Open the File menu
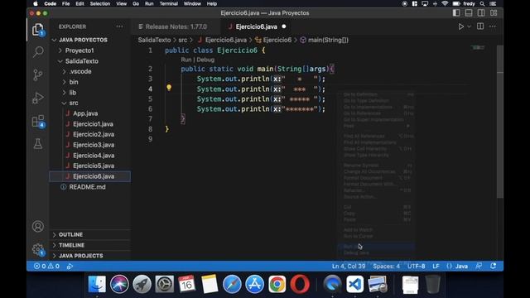The height and width of the screenshot is (298, 530). point(66,3)
